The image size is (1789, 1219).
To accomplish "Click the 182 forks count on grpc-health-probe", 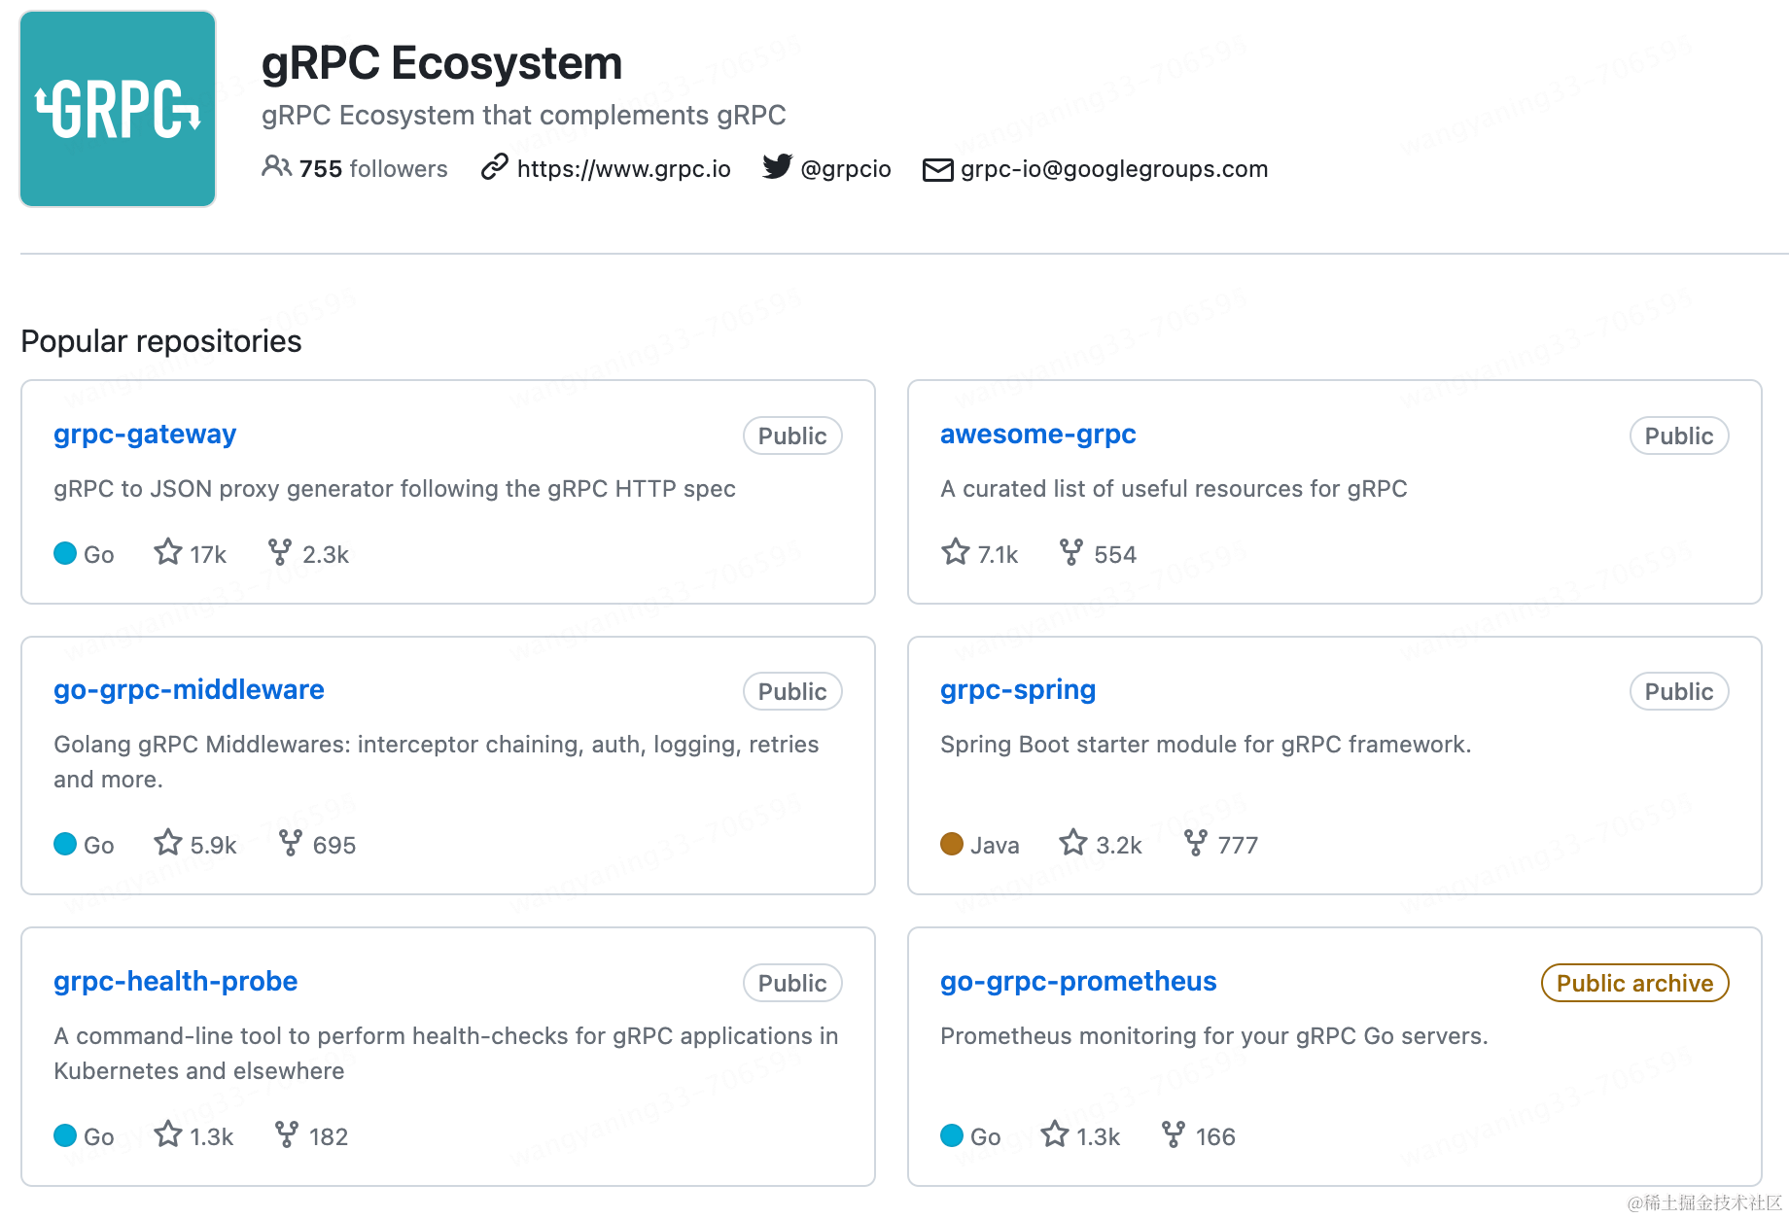I will [329, 1137].
